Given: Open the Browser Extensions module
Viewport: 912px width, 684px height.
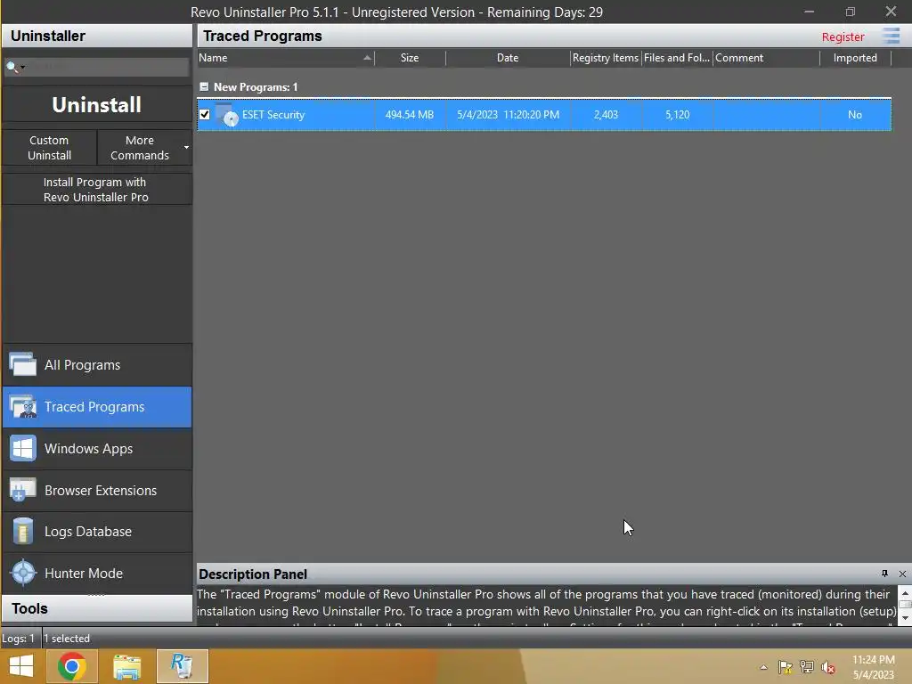Looking at the screenshot, I should [x=97, y=491].
